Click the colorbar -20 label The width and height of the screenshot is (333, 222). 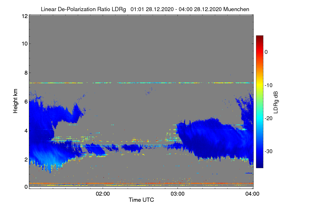[x=269, y=118]
